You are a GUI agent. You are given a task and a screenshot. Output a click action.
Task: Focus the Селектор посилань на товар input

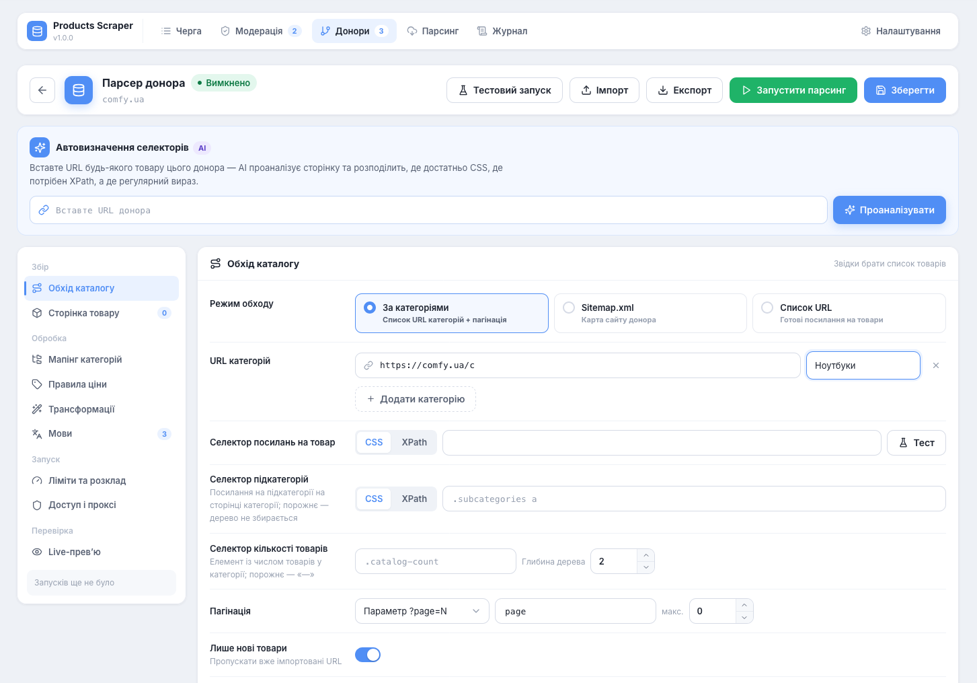[x=662, y=443]
